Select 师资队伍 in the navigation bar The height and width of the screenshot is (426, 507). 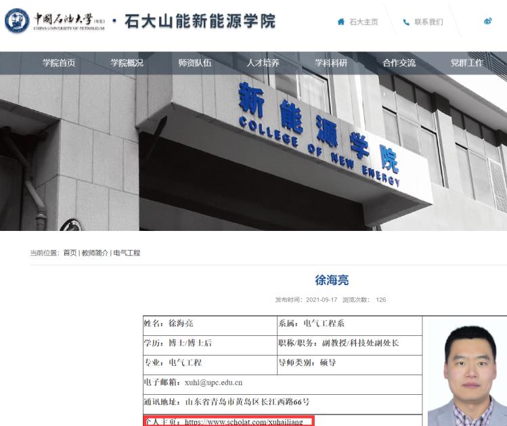point(195,63)
